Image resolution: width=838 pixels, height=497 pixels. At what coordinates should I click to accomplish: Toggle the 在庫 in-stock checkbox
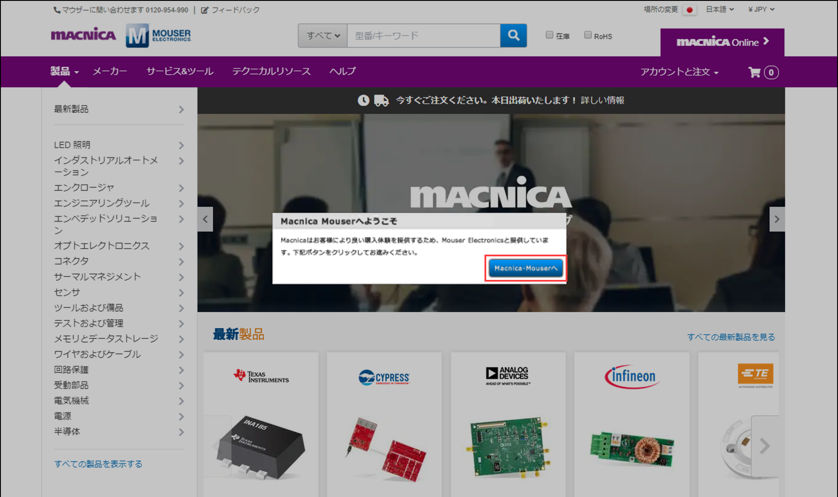pyautogui.click(x=550, y=35)
